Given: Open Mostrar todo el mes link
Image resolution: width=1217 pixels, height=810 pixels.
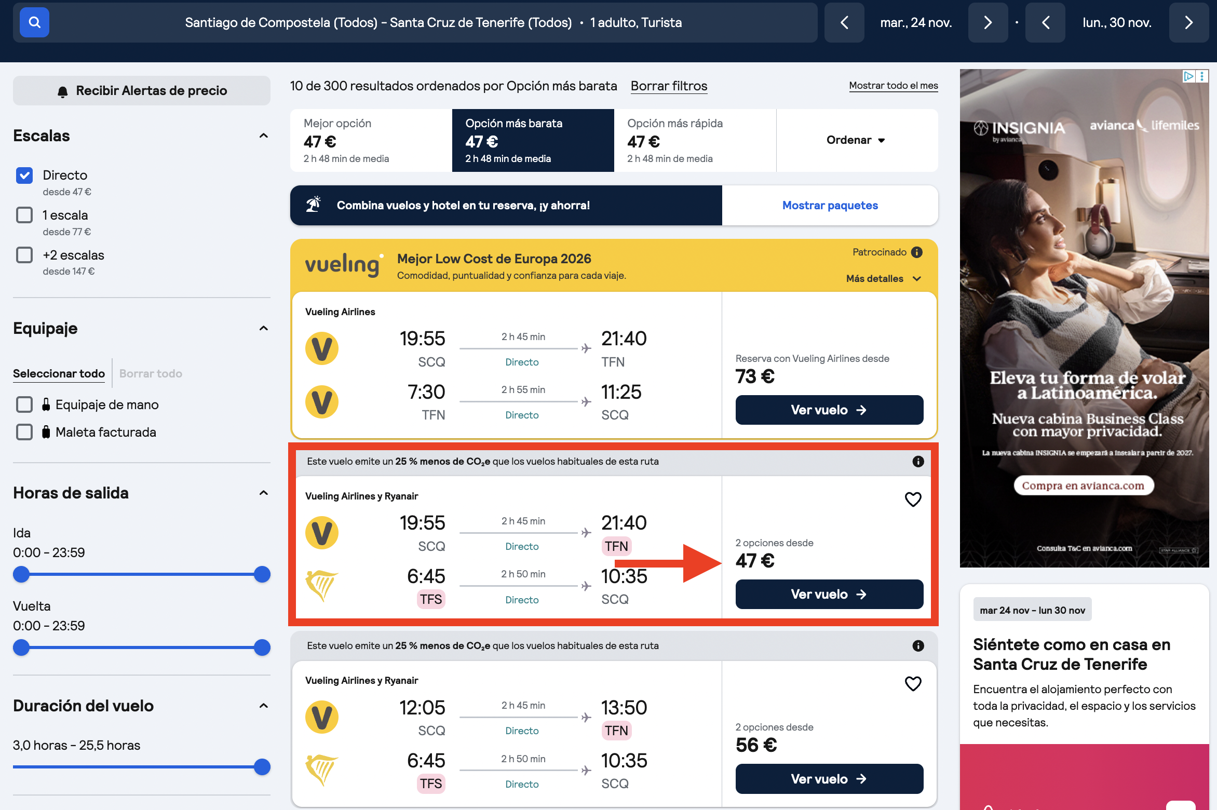Looking at the screenshot, I should click(893, 86).
